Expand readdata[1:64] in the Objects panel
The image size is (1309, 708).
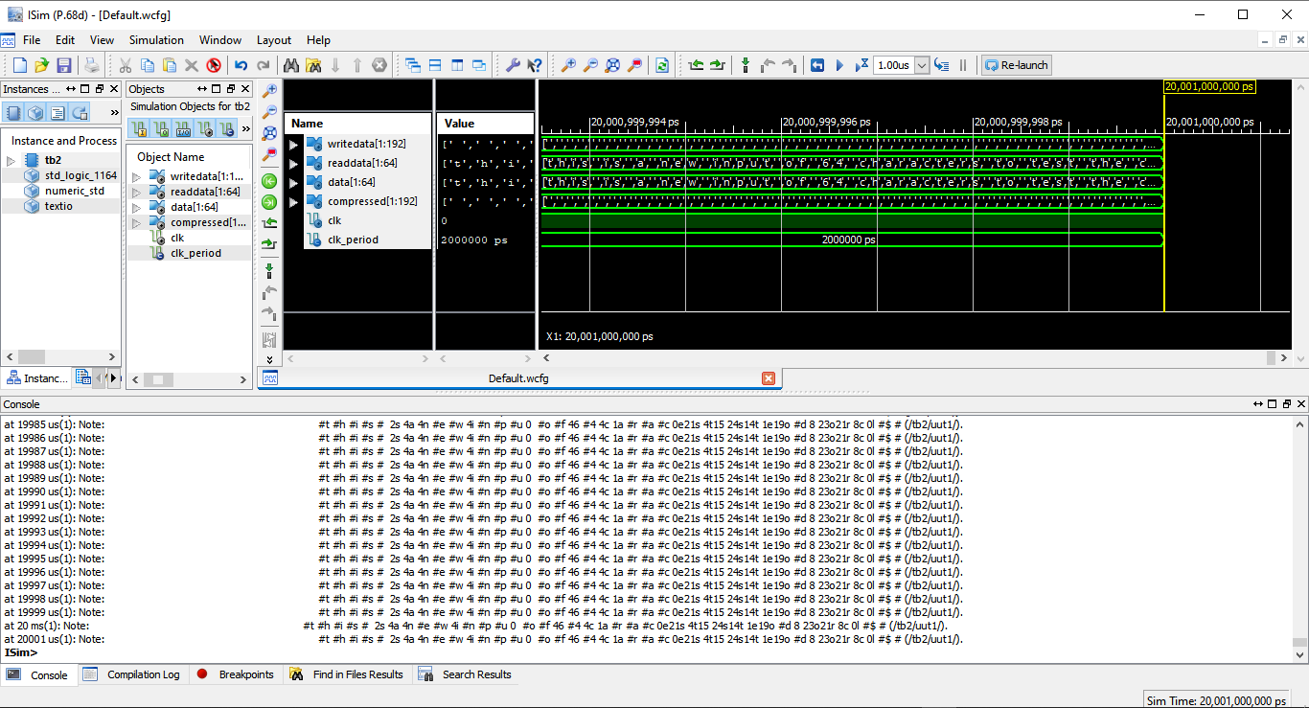pyautogui.click(x=136, y=192)
